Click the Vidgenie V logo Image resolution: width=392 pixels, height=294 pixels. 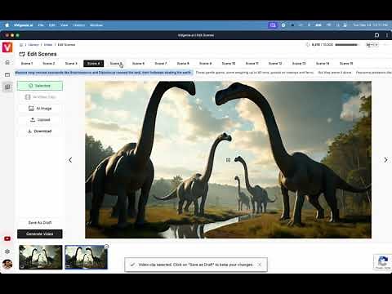pyautogui.click(x=7, y=47)
